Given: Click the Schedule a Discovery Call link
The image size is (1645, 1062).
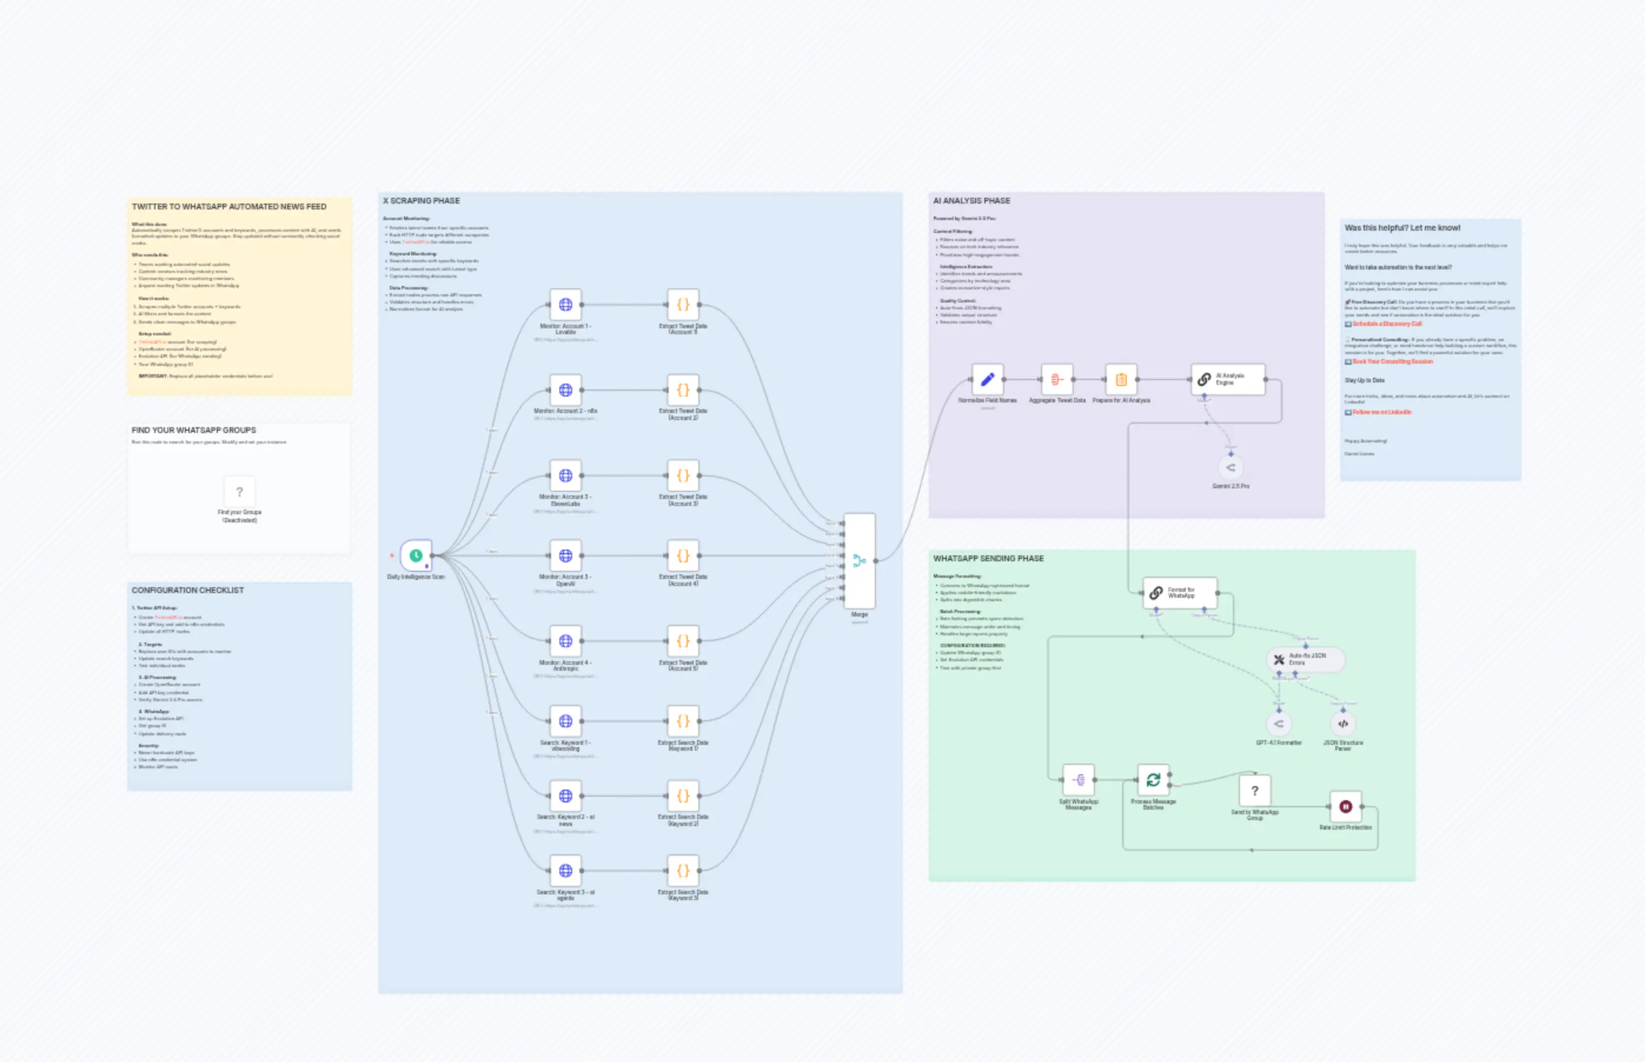Looking at the screenshot, I should [x=1387, y=324].
